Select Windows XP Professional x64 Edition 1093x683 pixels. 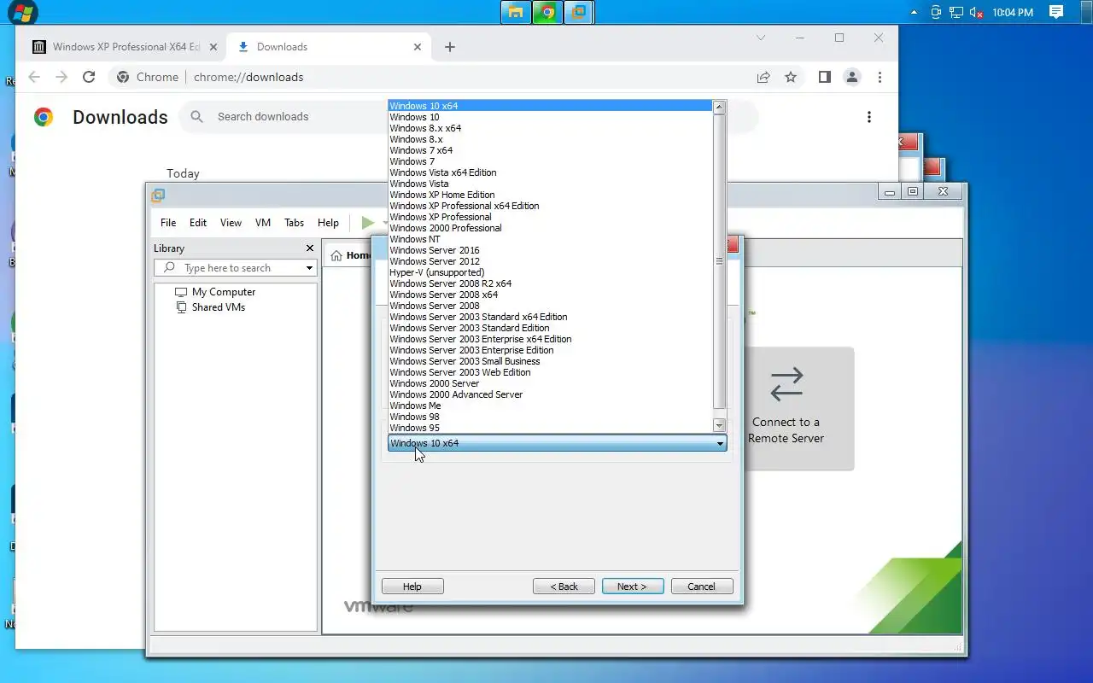click(551, 206)
